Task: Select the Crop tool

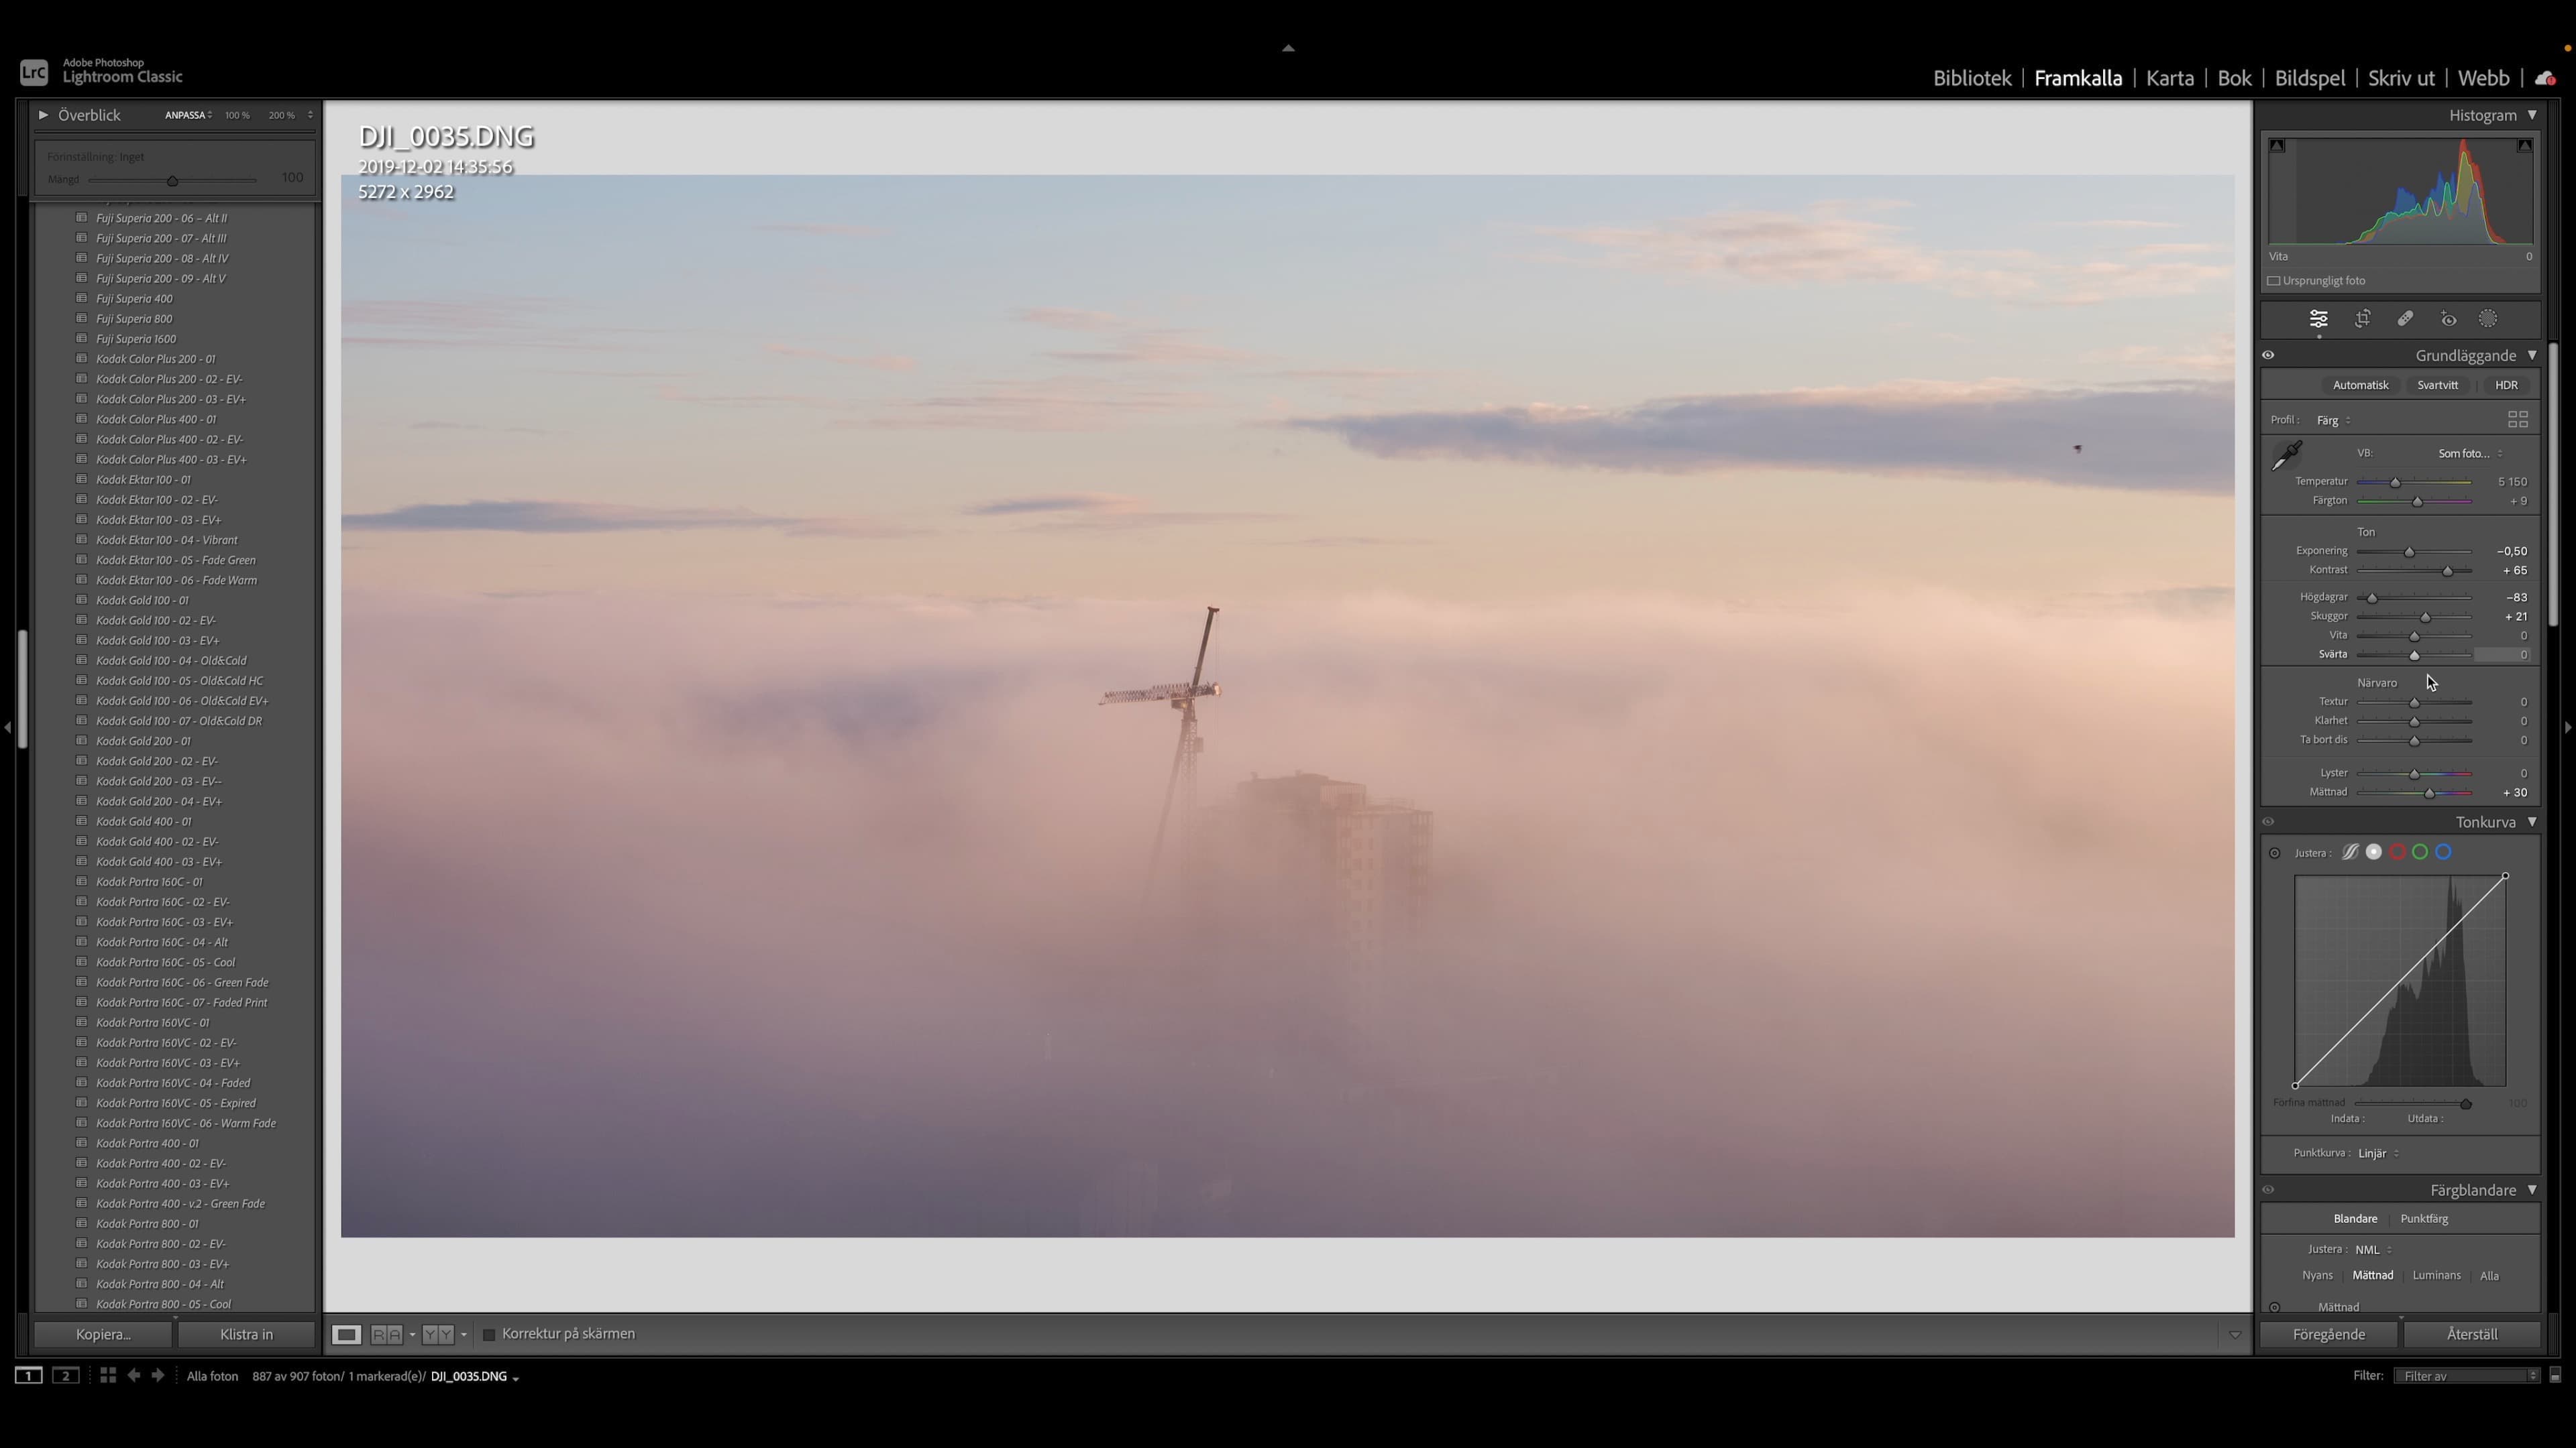Action: pos(2363,319)
